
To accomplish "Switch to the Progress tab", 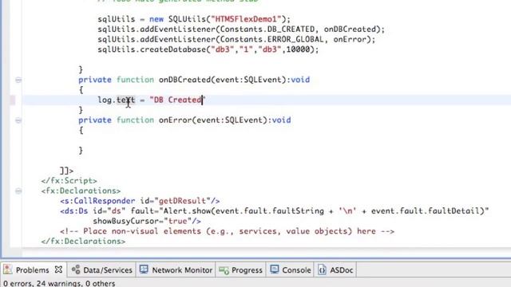I will tap(240, 270).
